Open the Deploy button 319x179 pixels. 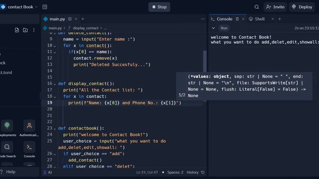302,7
